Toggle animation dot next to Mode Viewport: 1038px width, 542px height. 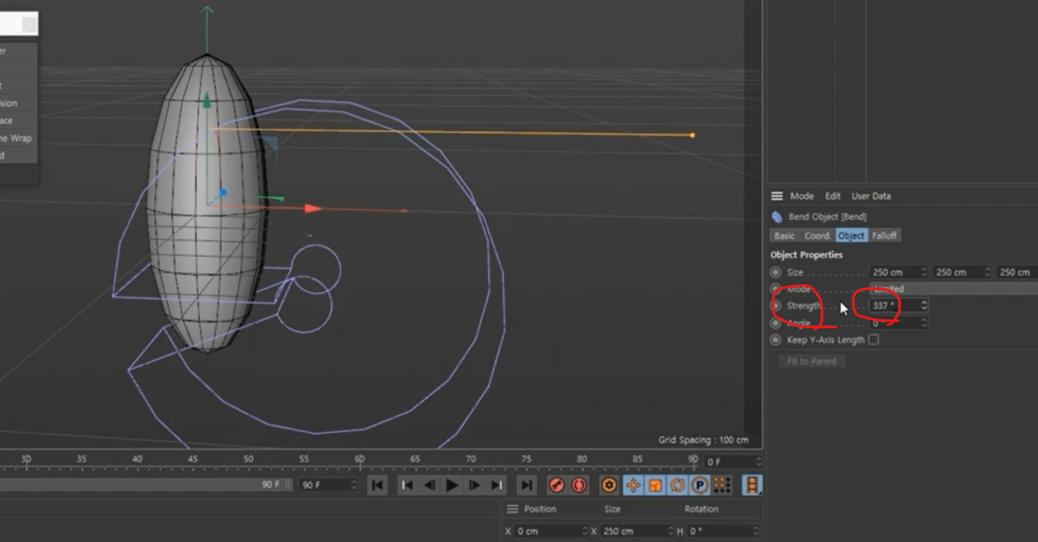[776, 289]
